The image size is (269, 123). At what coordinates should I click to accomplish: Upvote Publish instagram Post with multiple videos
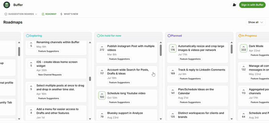pyautogui.click(x=102, y=48)
